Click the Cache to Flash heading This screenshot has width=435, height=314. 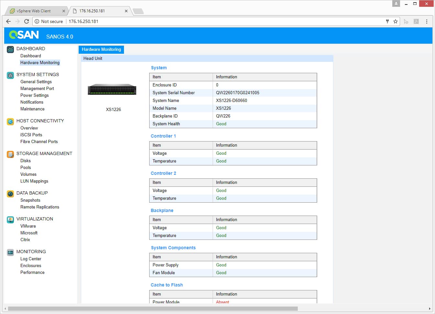click(167, 285)
